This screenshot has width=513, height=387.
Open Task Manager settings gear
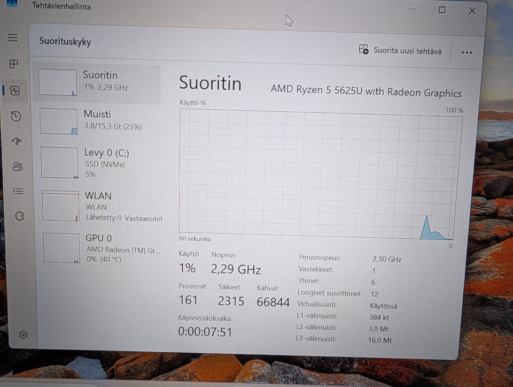click(x=23, y=335)
